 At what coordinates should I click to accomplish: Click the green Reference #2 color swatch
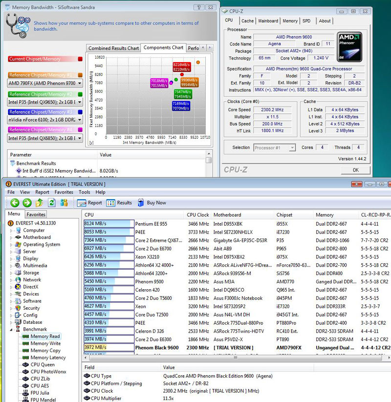[x=80, y=94]
